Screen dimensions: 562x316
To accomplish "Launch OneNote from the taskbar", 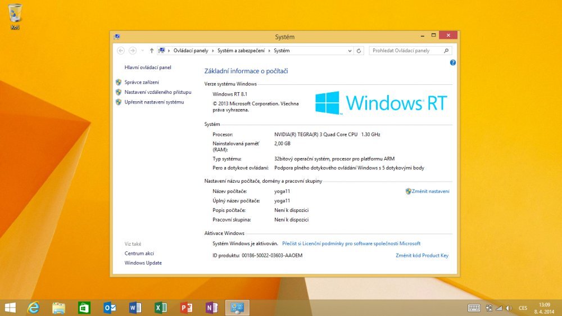I will coord(211,308).
